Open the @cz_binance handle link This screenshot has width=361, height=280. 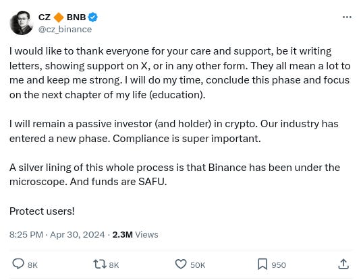[x=65, y=30]
